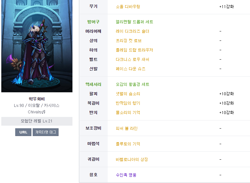
Task: Open the 페이스 다운 슈즈 shoes link
Action: click(x=131, y=69)
